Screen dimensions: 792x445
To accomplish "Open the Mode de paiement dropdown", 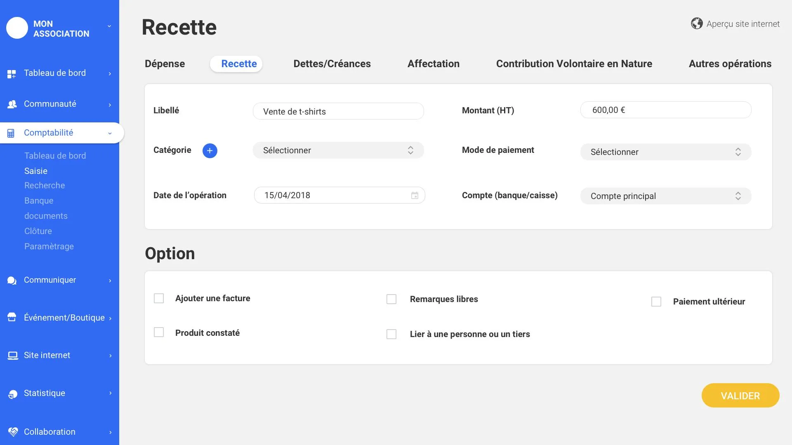I will click(x=666, y=152).
